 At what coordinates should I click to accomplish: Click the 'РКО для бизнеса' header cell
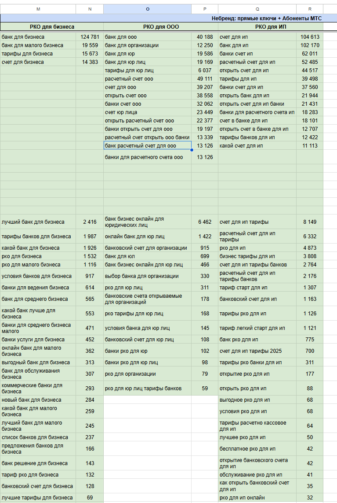(52, 26)
